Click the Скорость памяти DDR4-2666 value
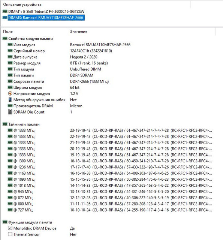Viewport: 223px width, 240px height. pyautogui.click(x=89, y=81)
